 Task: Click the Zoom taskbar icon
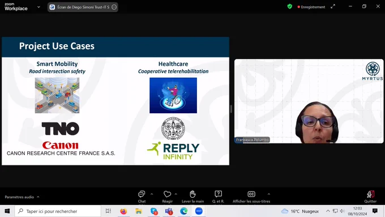(199, 211)
